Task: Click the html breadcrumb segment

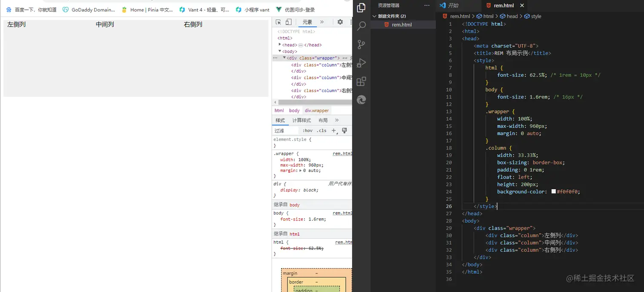Action: coord(485,16)
